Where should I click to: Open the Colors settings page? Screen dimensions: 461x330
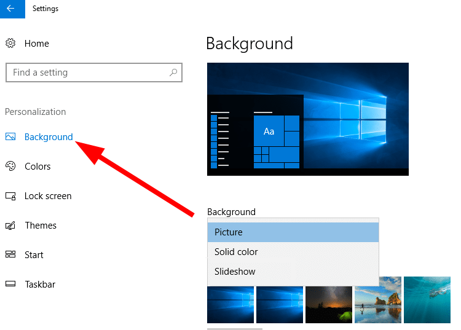tap(37, 167)
